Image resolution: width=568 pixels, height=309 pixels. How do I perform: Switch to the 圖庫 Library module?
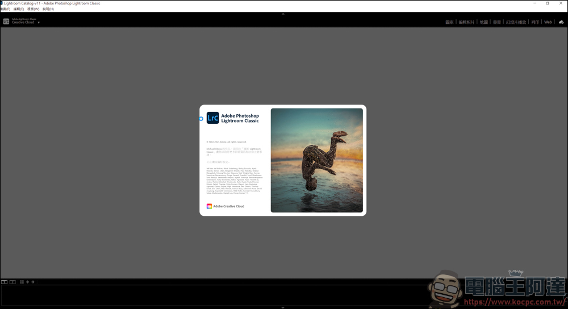click(x=449, y=22)
